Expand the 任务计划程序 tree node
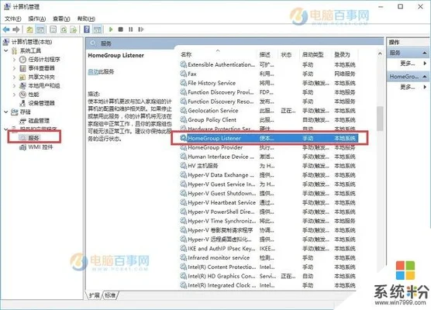 (x=14, y=60)
